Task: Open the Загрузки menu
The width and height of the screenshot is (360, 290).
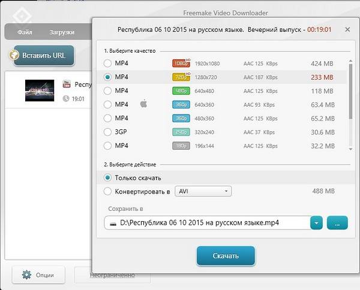Action: tap(62, 32)
